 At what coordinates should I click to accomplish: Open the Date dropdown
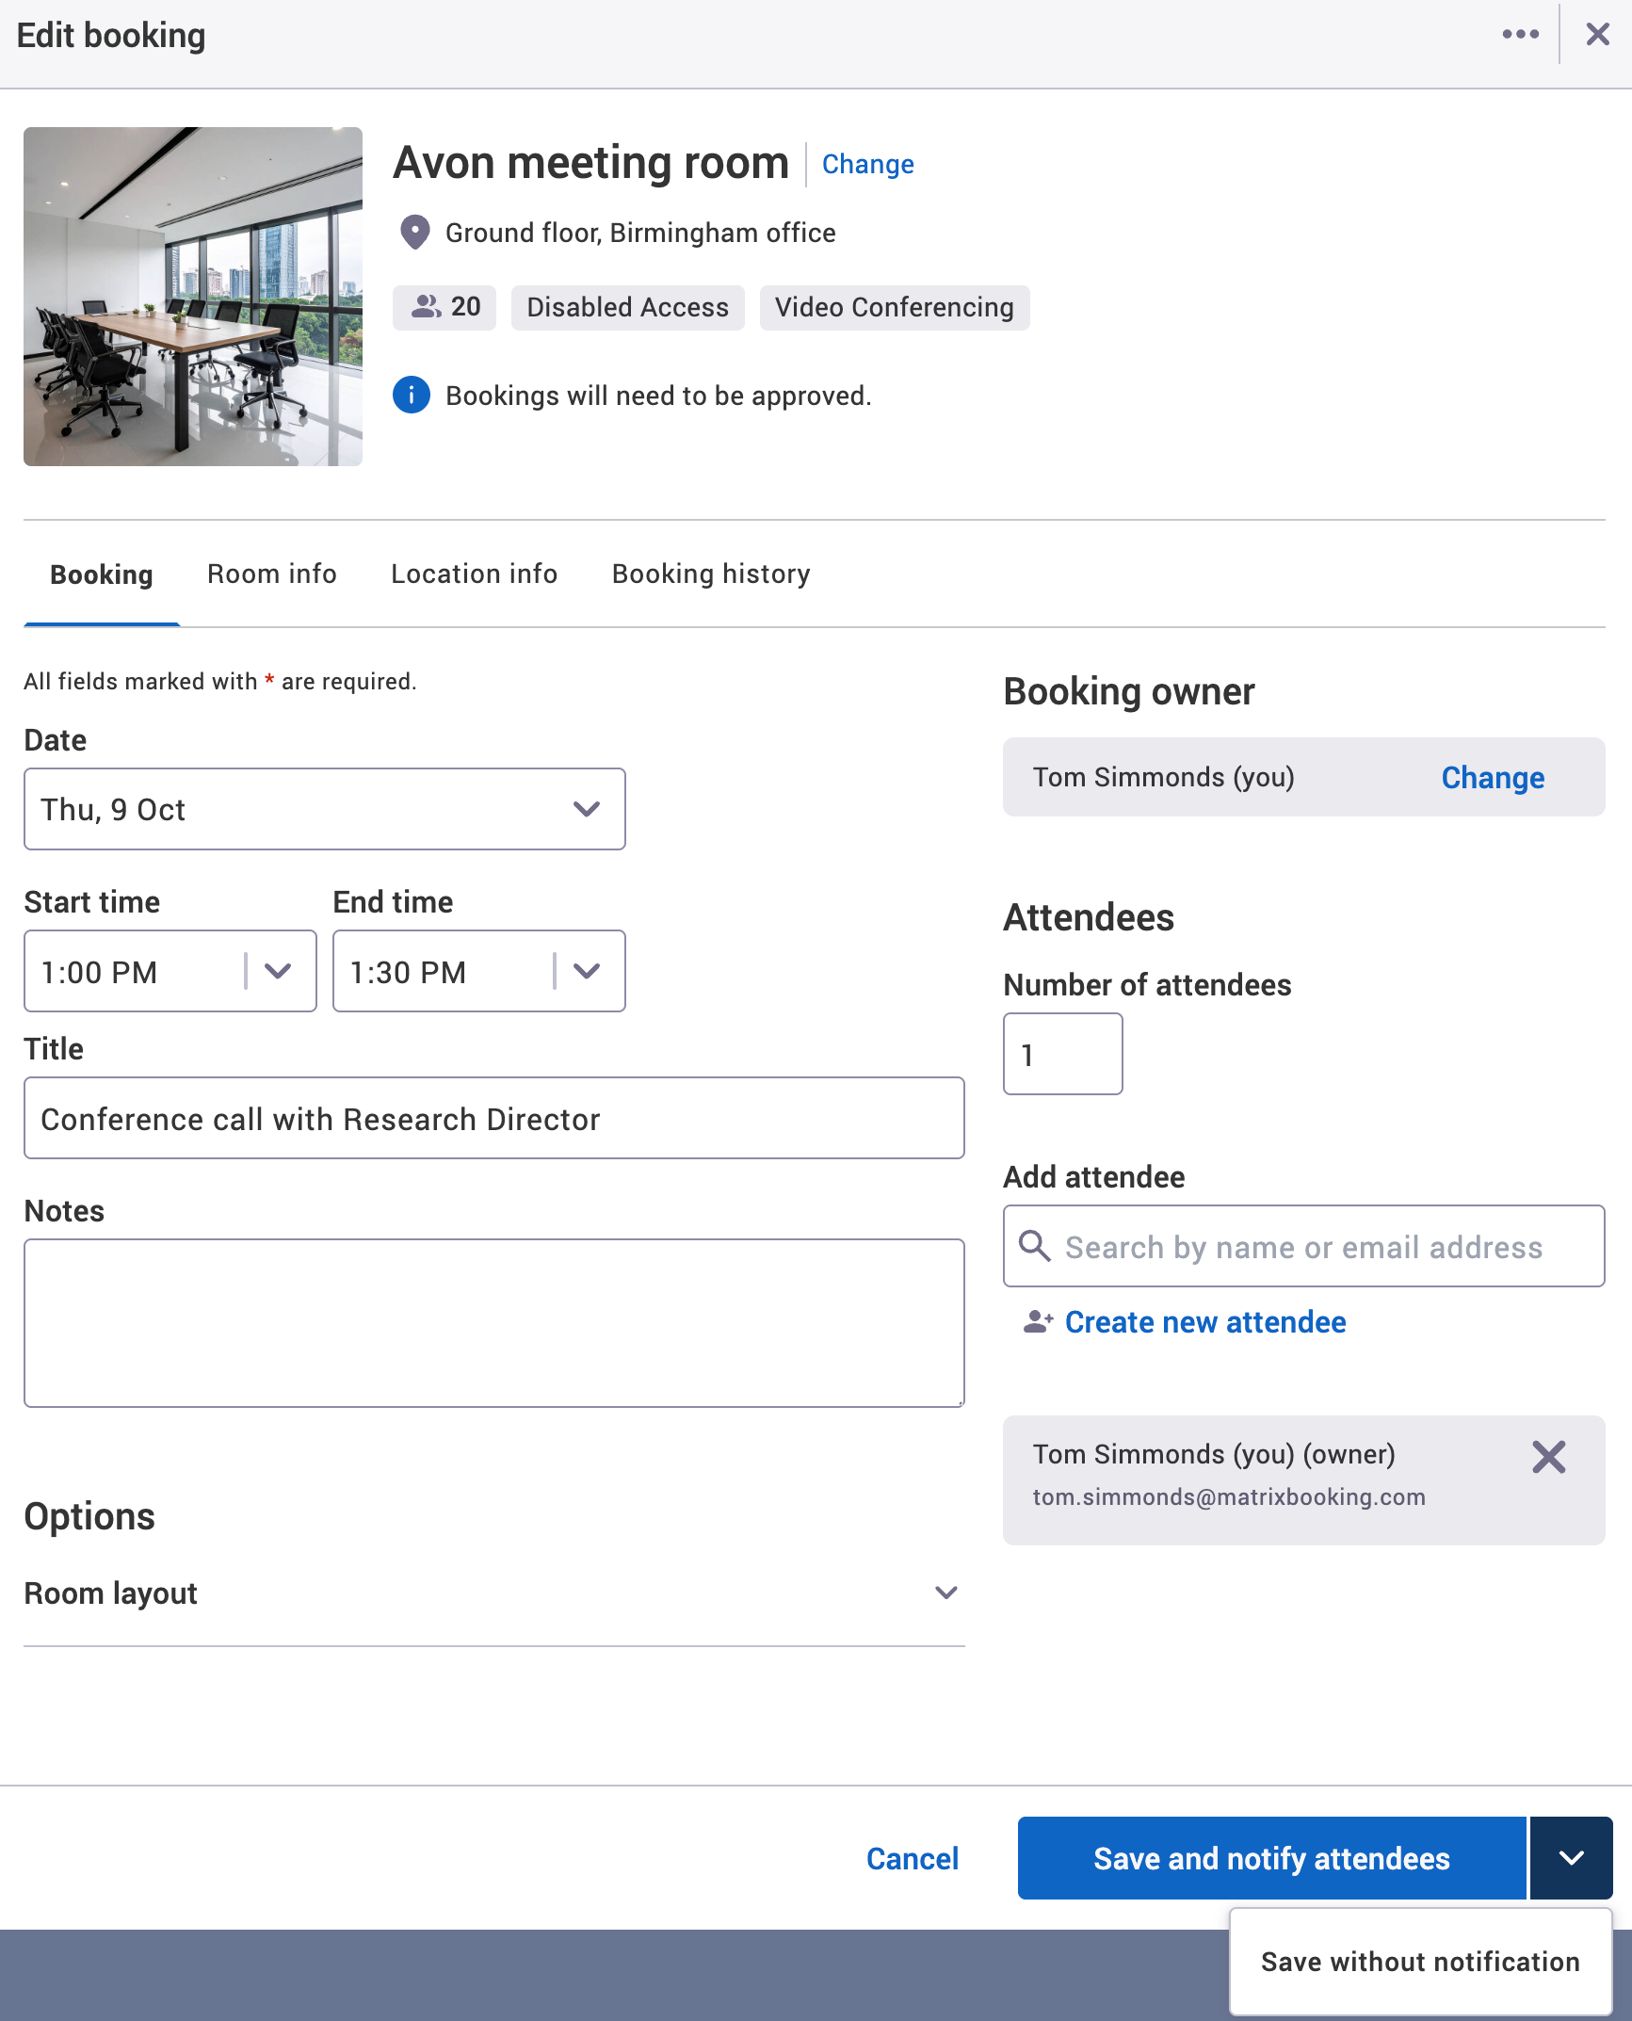click(586, 808)
